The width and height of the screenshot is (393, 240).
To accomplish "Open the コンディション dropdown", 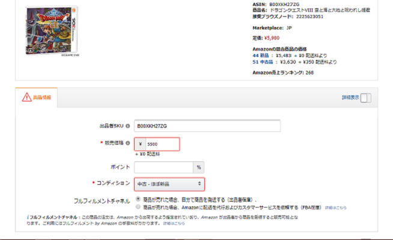I will (x=169, y=184).
